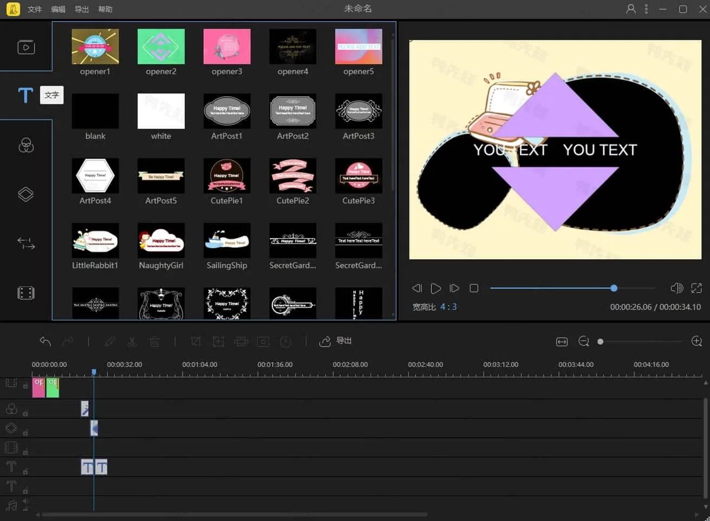
Task: Open the 文件 menu
Action: [35, 9]
